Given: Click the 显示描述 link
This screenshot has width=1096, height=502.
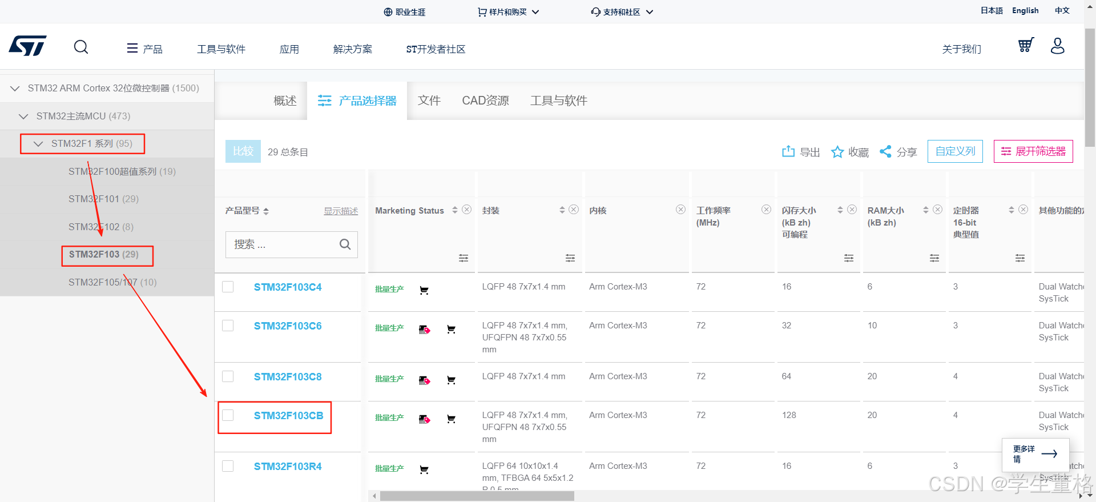Looking at the screenshot, I should pyautogui.click(x=341, y=211).
